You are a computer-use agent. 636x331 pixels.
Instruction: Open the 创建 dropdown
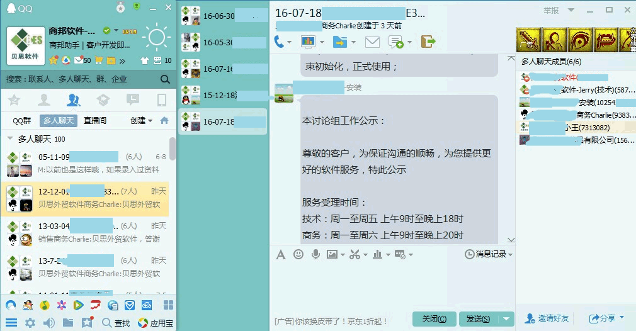coord(141,121)
